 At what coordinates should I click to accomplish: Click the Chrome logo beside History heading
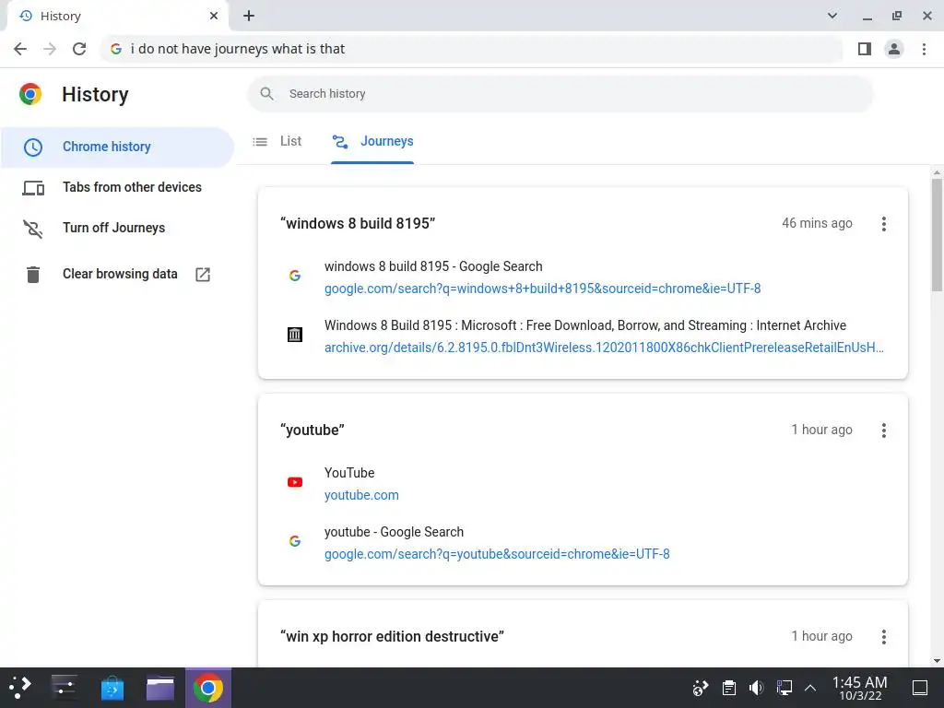[x=30, y=95]
